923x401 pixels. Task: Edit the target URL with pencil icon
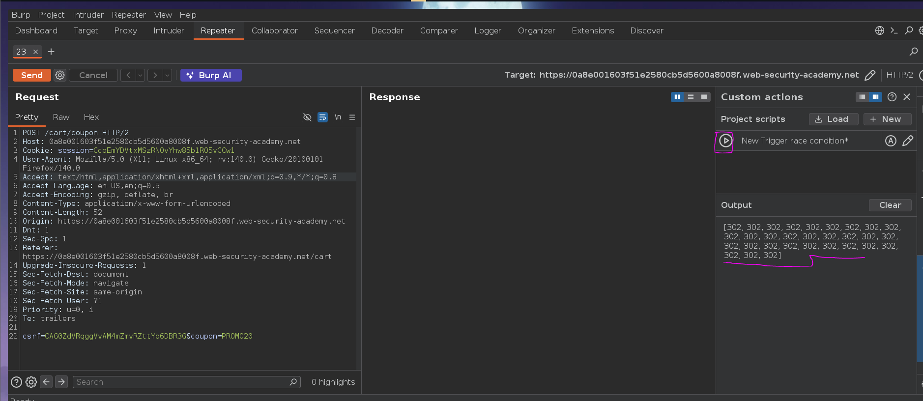coord(869,75)
